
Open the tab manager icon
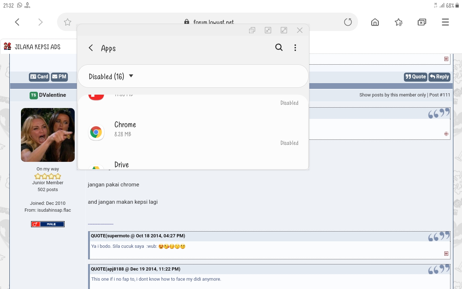422,22
